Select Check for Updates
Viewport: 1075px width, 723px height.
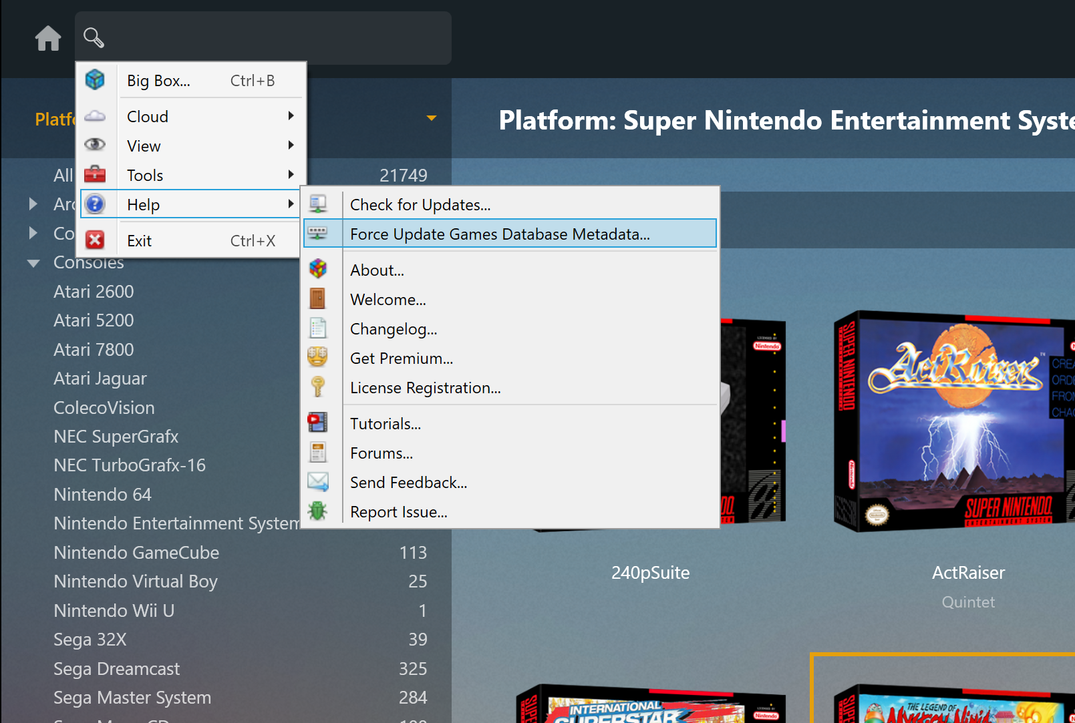pos(510,204)
